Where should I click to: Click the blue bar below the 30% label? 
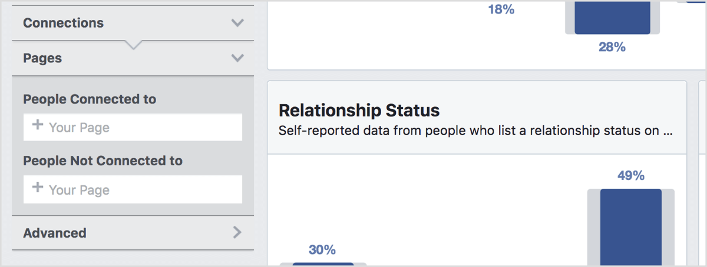coord(323,264)
